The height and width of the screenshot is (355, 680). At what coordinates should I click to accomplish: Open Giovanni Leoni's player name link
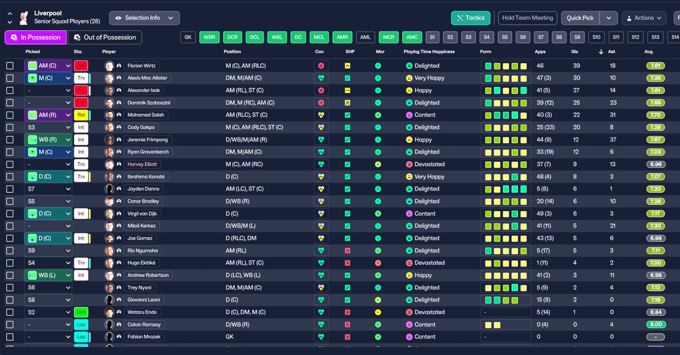[143, 300]
